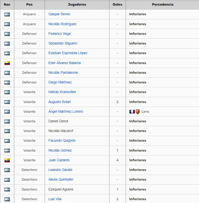
Task: Follow the Federico Vega link
Action: coord(59,34)
